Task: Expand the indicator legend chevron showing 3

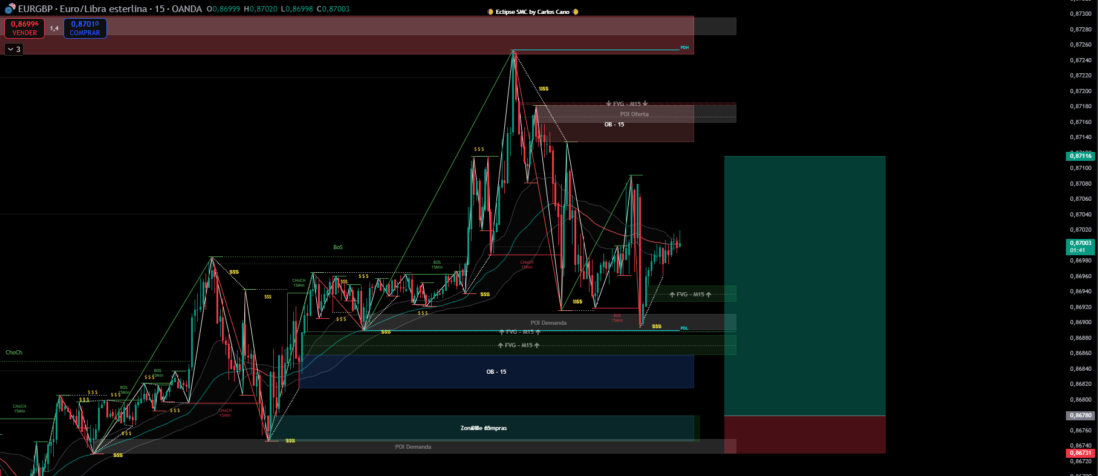Action: pos(14,49)
